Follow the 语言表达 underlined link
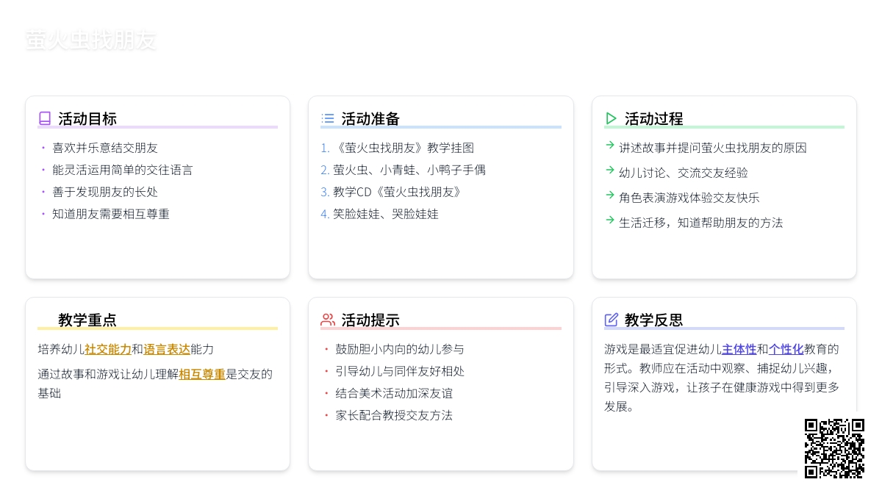The height and width of the screenshot is (496, 882). pyautogui.click(x=167, y=350)
